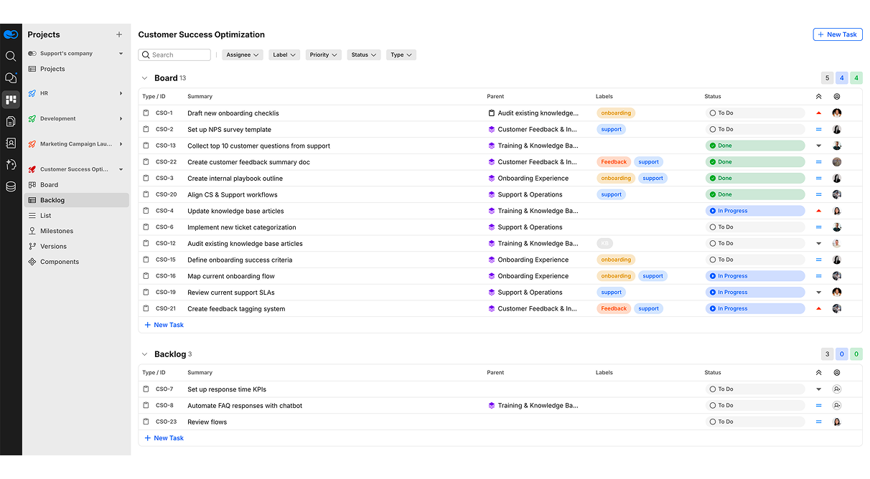Open task "Review current support SLAs"

click(230, 293)
